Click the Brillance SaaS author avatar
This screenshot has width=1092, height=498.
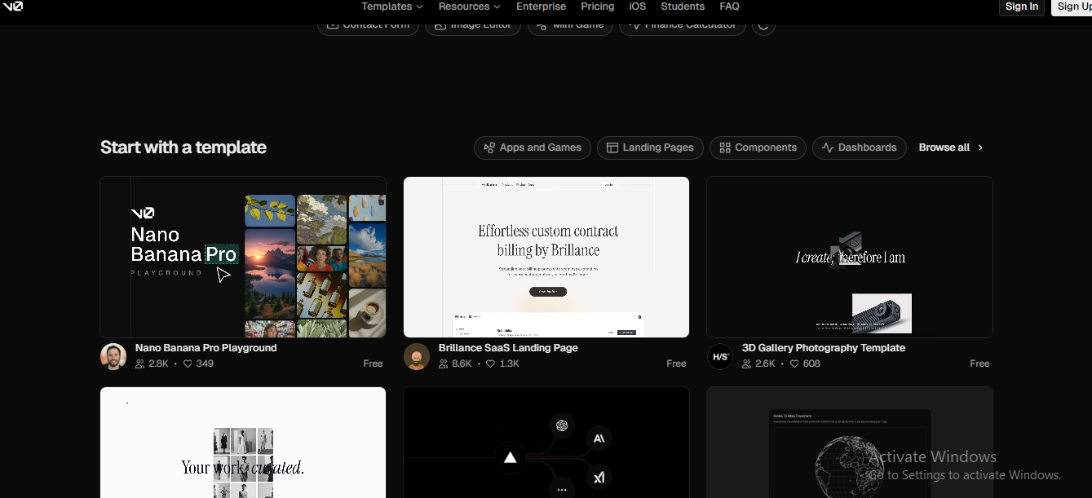[x=417, y=357]
